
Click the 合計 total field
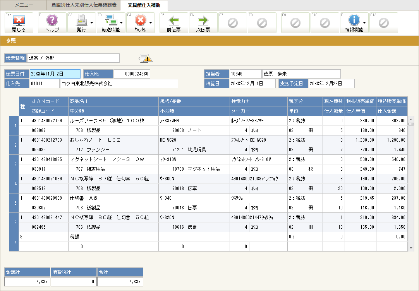[120, 282]
